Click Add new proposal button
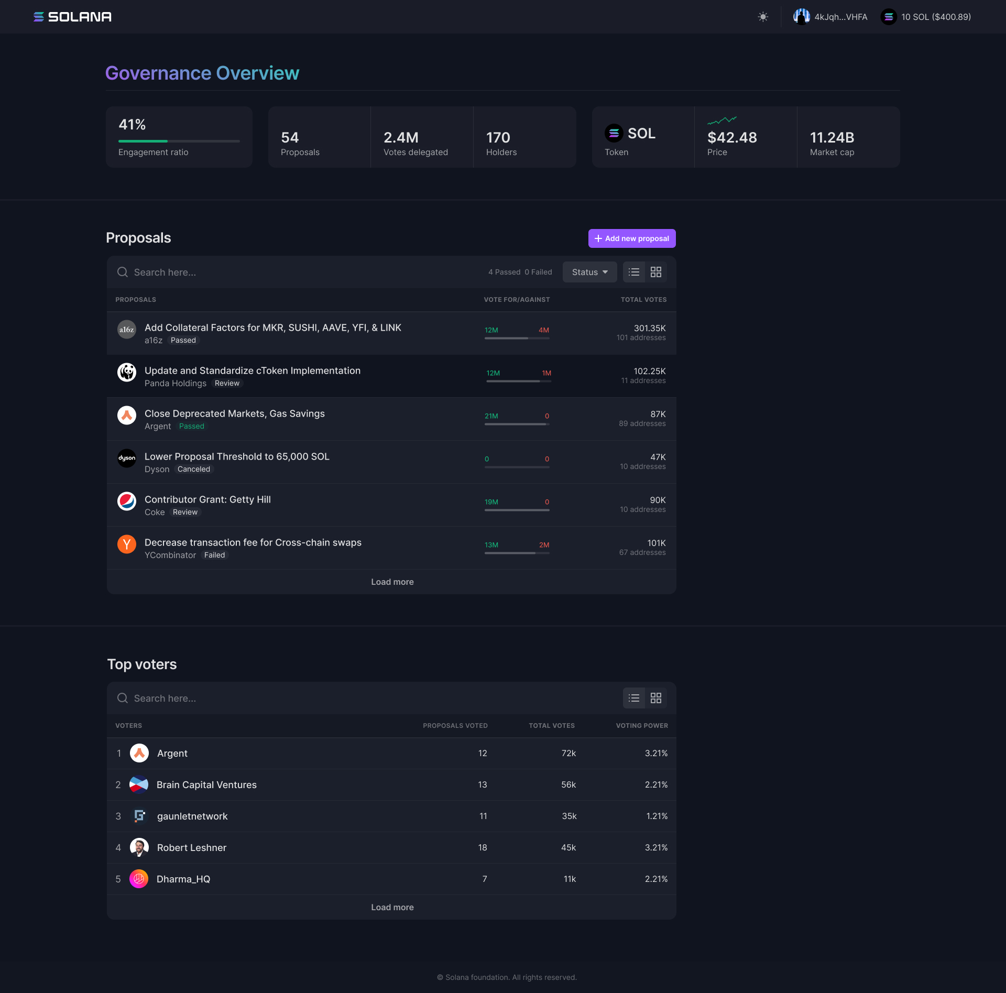 click(632, 238)
